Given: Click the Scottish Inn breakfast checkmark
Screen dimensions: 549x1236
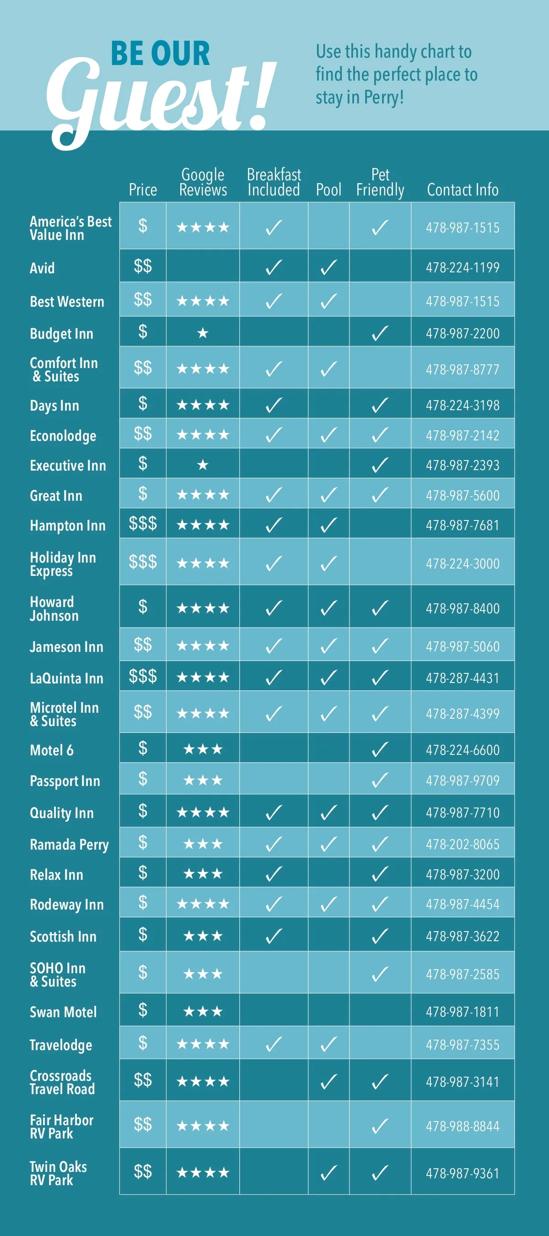Looking at the screenshot, I should 273,936.
